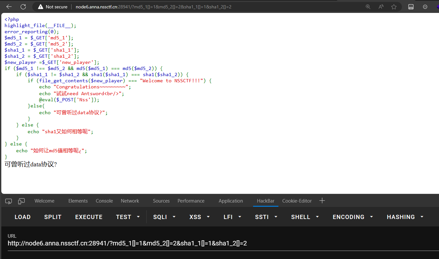
Task: Click the echo "如何让md5值相等呢¿" line
Action: (x=52, y=151)
